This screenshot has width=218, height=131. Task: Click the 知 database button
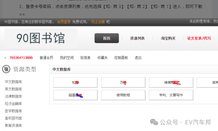tap(75, 82)
